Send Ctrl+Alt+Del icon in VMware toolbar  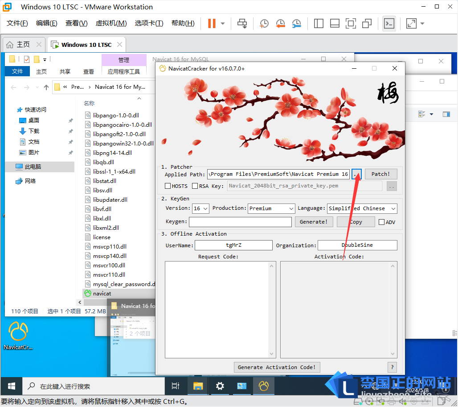(242, 23)
